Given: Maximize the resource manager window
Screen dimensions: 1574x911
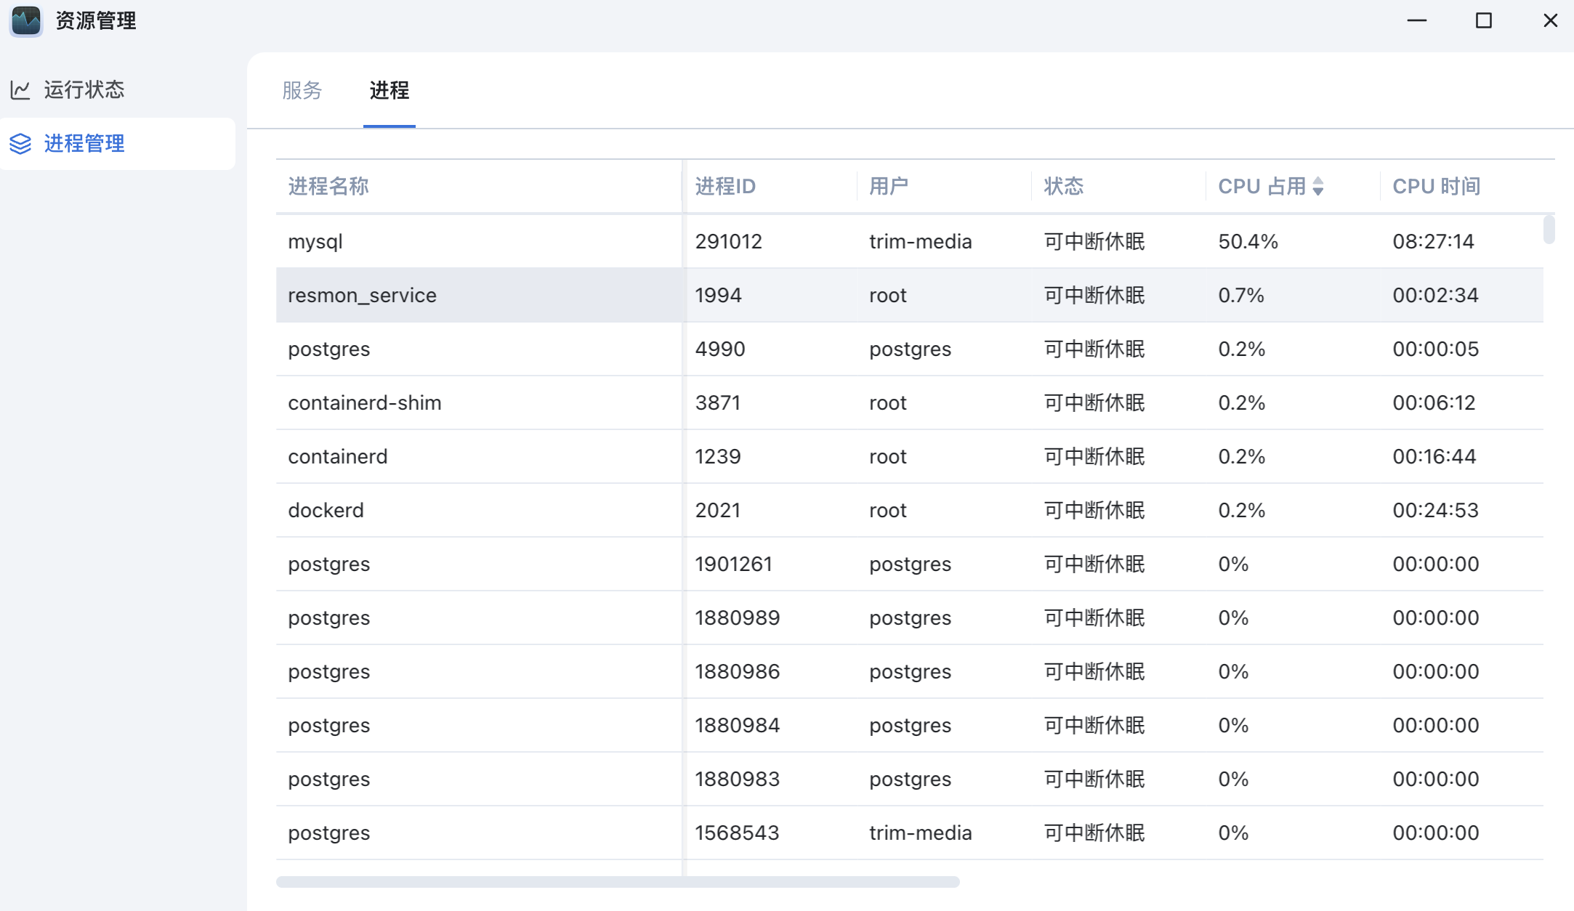Looking at the screenshot, I should (1483, 20).
